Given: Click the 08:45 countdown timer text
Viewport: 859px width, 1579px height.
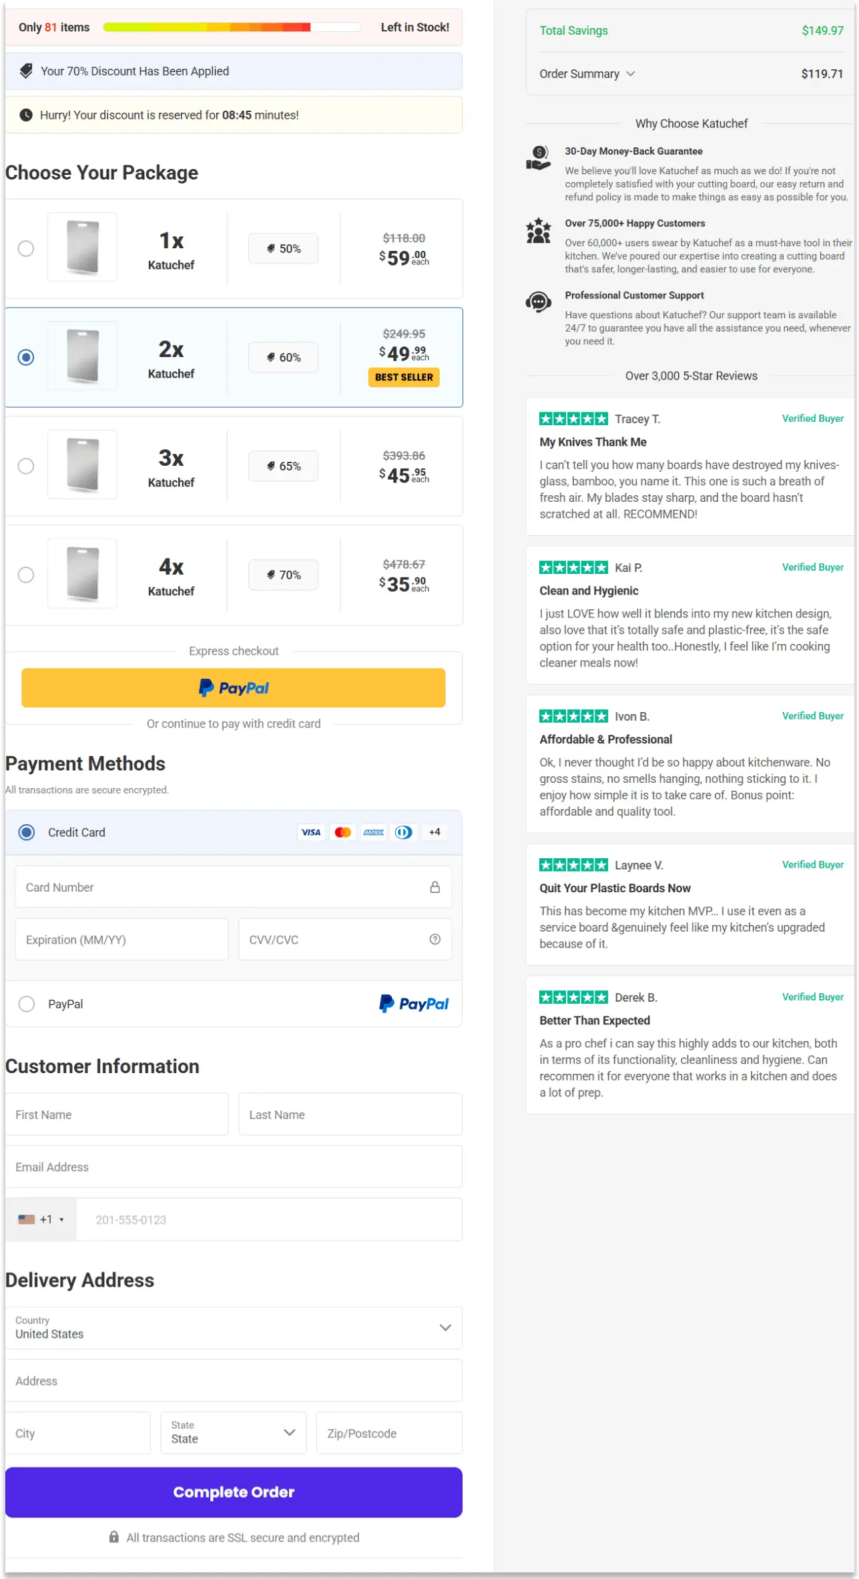Looking at the screenshot, I should [237, 115].
